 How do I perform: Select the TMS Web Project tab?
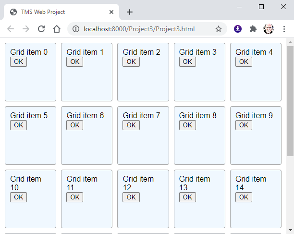coord(61,12)
